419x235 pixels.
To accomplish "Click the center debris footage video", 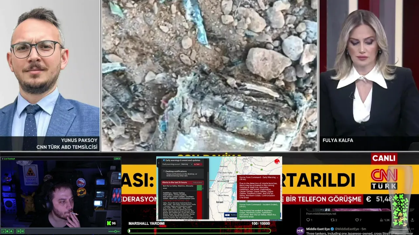I will click(209, 75).
